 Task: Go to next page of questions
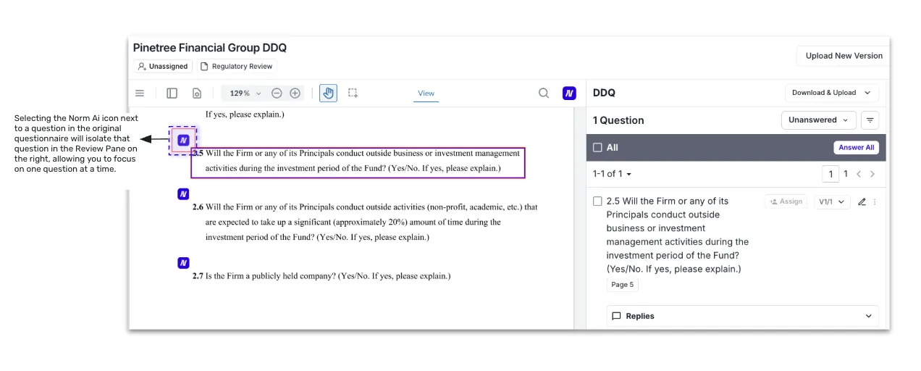[x=872, y=174]
